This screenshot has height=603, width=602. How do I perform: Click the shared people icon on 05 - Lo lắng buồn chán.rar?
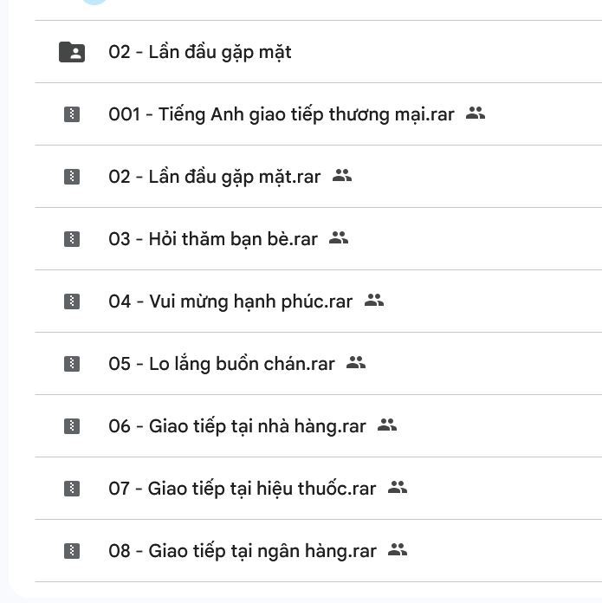(356, 362)
